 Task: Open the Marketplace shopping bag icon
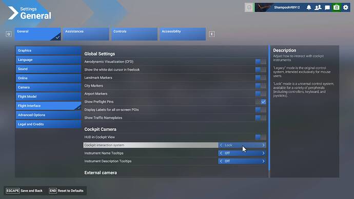coord(337,8)
